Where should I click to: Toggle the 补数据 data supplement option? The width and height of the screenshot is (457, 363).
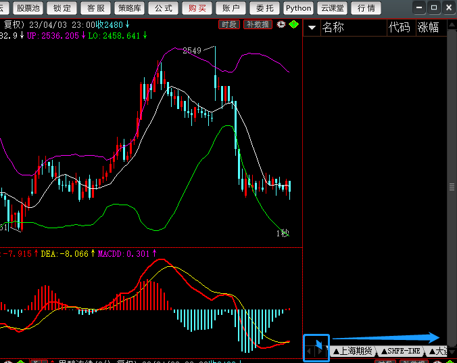coord(258,24)
